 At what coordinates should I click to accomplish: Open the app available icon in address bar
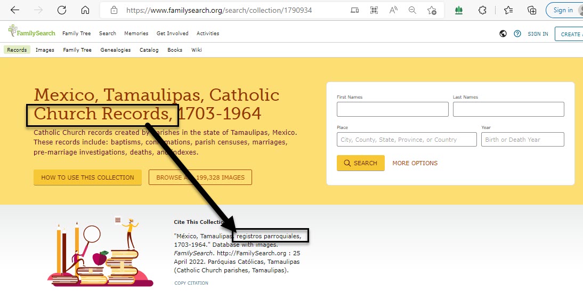point(355,10)
